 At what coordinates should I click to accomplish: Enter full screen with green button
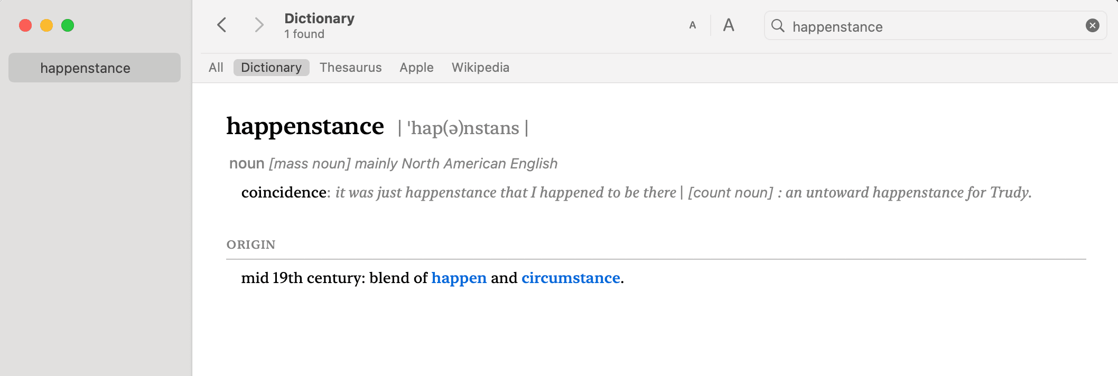click(x=68, y=25)
